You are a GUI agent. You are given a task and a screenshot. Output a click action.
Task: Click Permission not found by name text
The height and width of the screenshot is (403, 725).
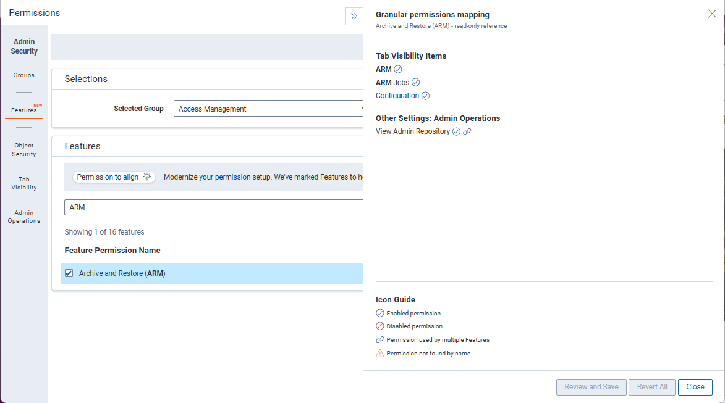click(428, 354)
